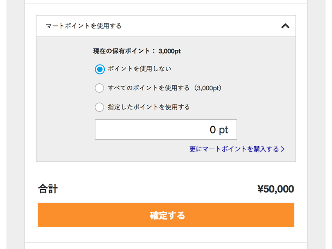Viewport: 332px width, 249px height.
Task: Click the bold 3,000pt balance value
Action: [x=170, y=51]
